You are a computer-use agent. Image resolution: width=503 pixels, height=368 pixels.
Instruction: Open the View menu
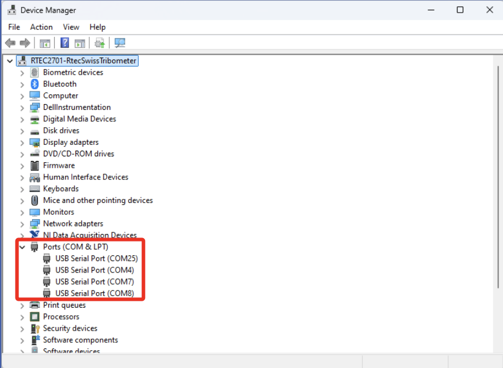[x=71, y=27]
